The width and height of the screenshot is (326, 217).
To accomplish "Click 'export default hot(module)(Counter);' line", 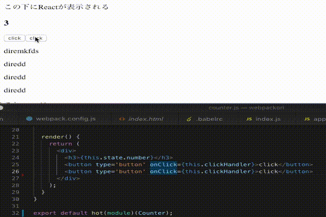I will (103, 213).
